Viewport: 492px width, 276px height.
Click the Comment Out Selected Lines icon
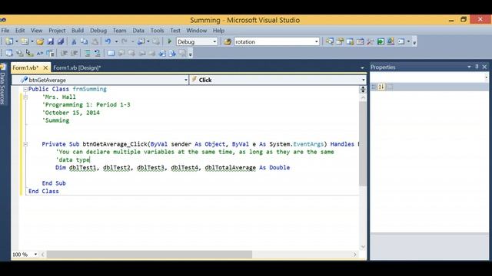(87, 53)
